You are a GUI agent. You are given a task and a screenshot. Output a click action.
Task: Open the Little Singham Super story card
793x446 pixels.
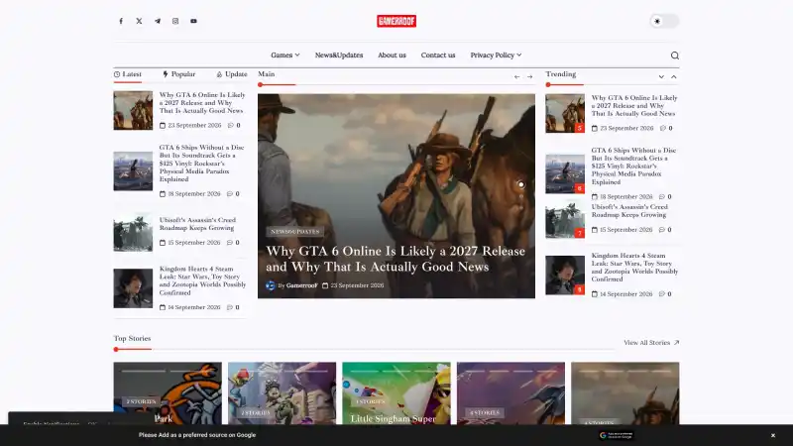(396, 393)
